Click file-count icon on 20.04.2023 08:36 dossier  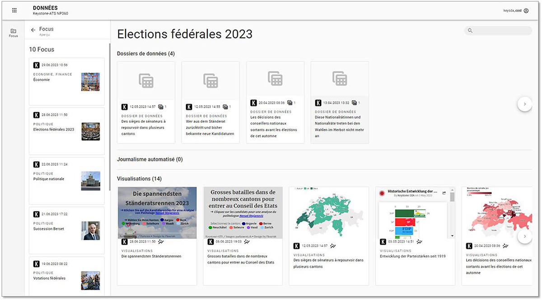click(290, 103)
